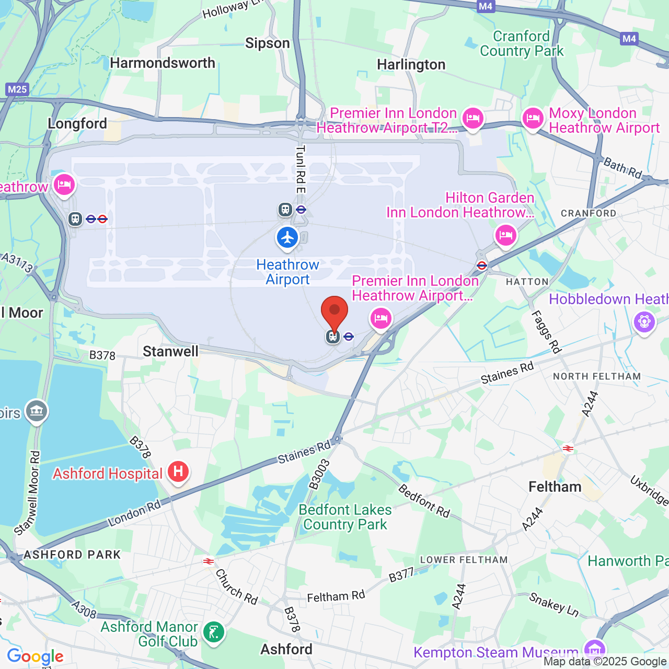Click the Heathrow Airport text label

[x=287, y=272]
